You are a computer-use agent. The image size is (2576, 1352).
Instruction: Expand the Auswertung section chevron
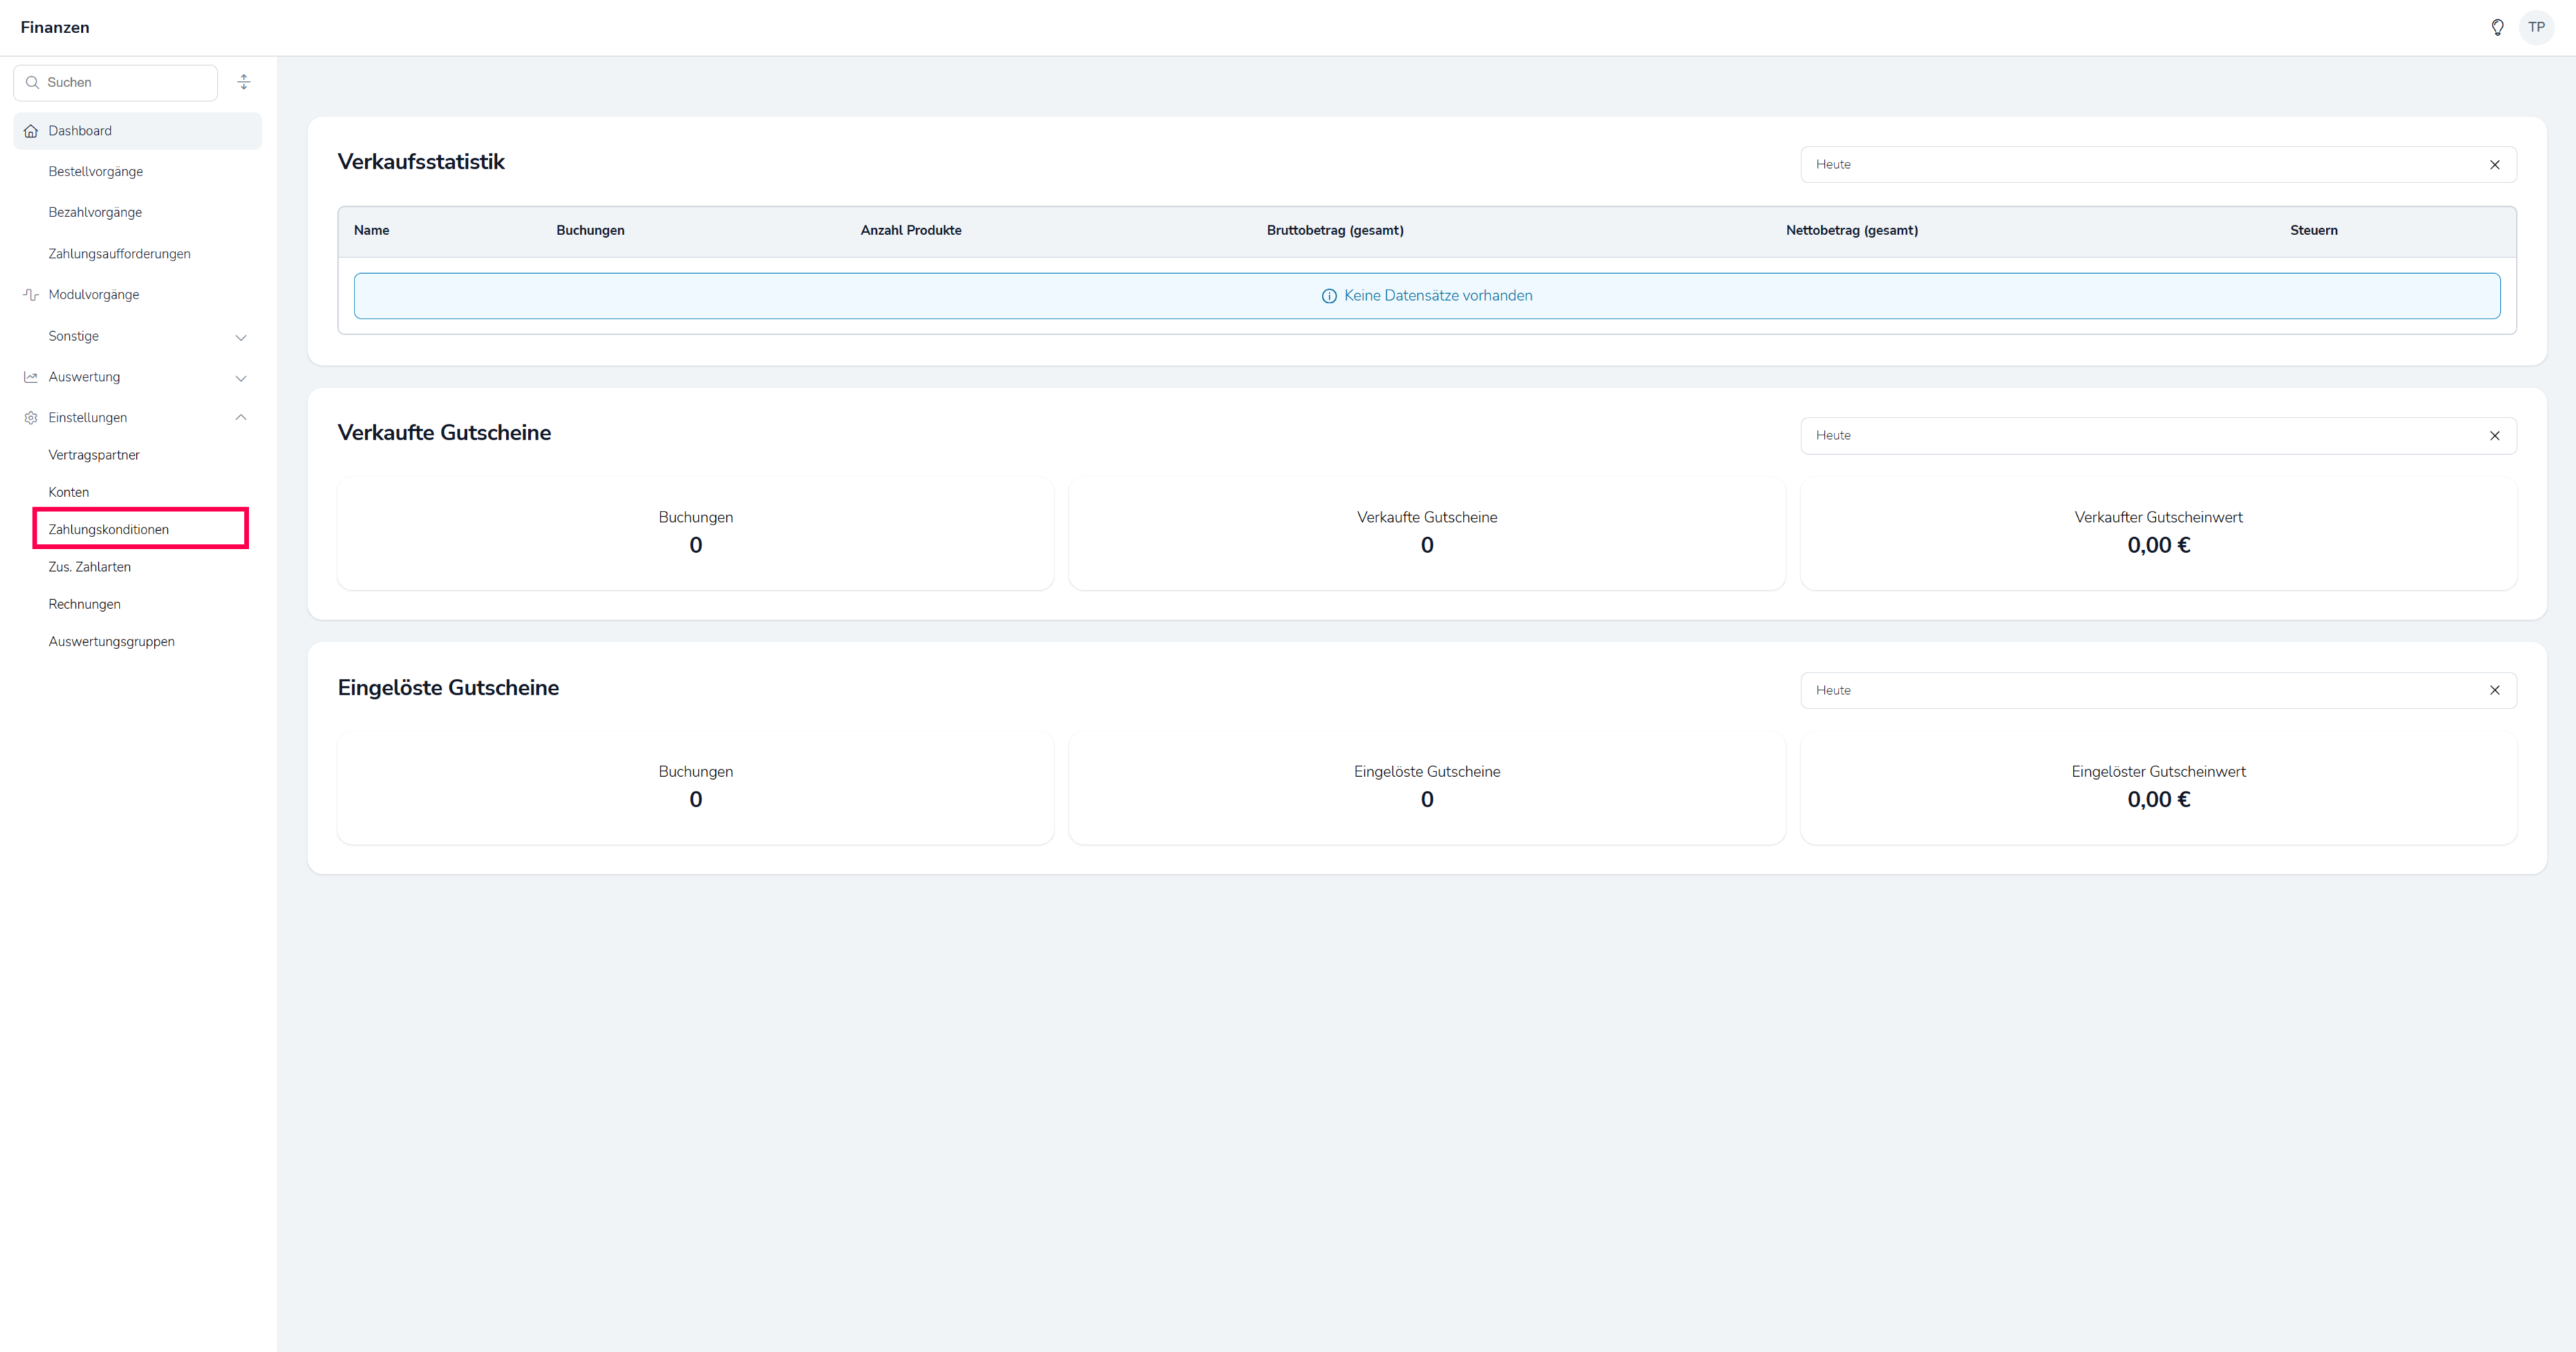(x=241, y=378)
